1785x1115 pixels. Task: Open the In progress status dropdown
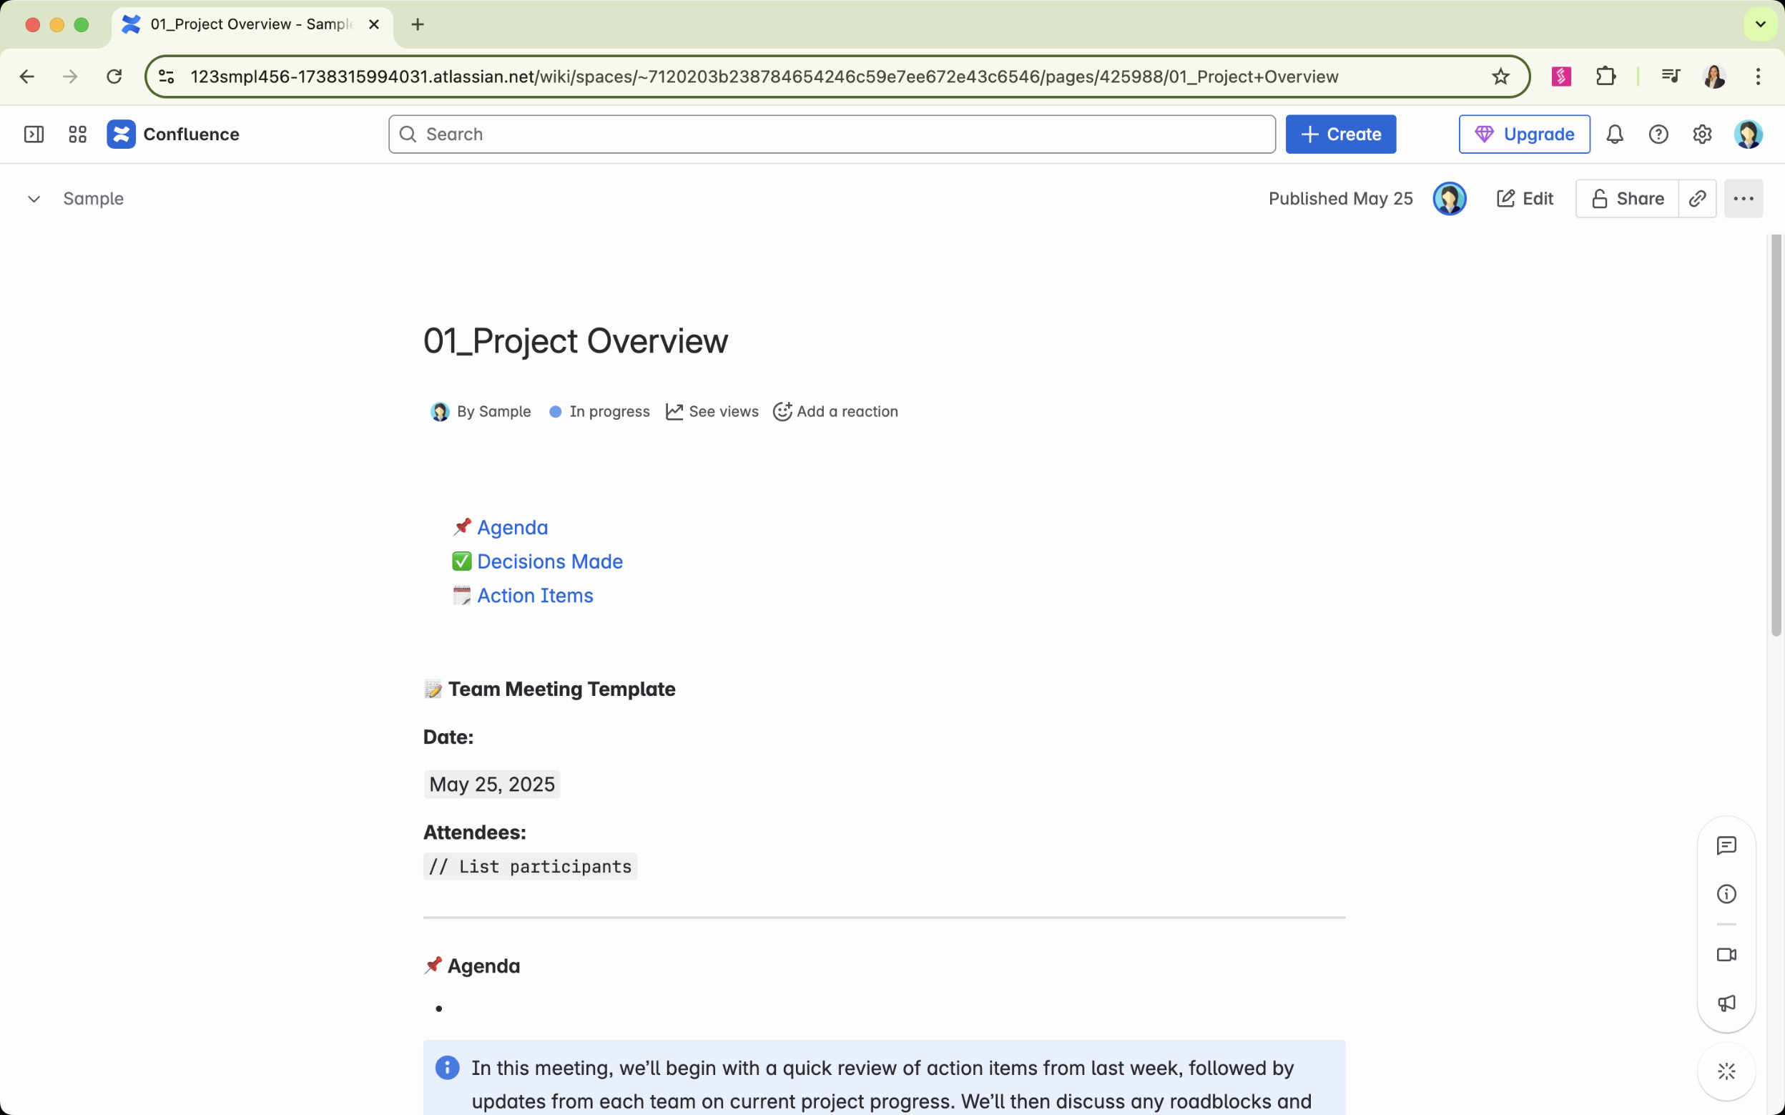[x=599, y=411]
